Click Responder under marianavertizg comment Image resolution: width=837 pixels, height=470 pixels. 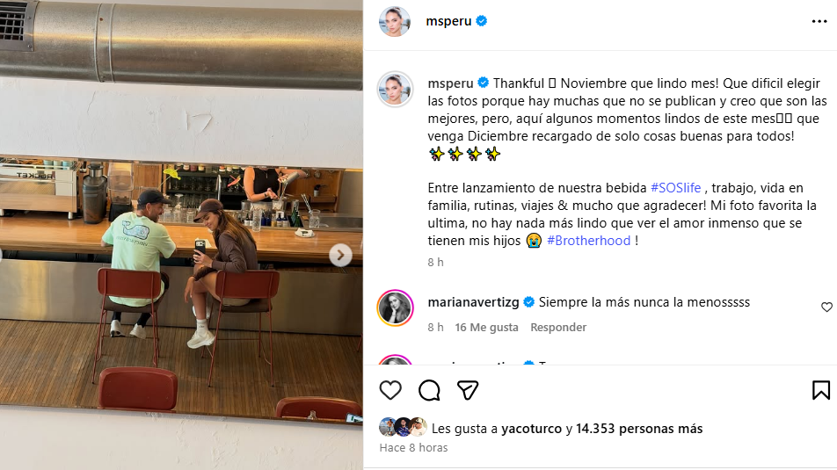(557, 327)
